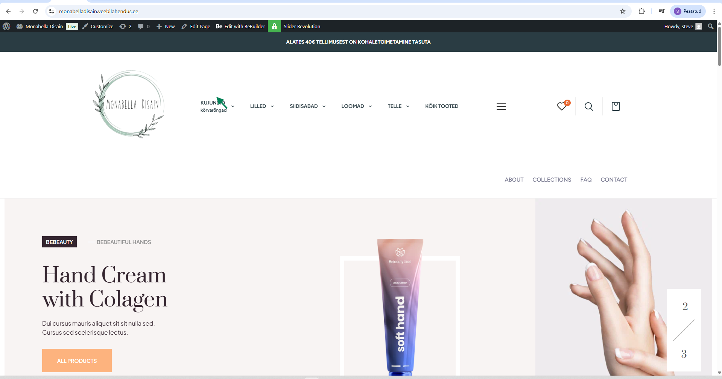Reload the page in the browser
Screen dimensions: 722x379
pyautogui.click(x=35, y=11)
